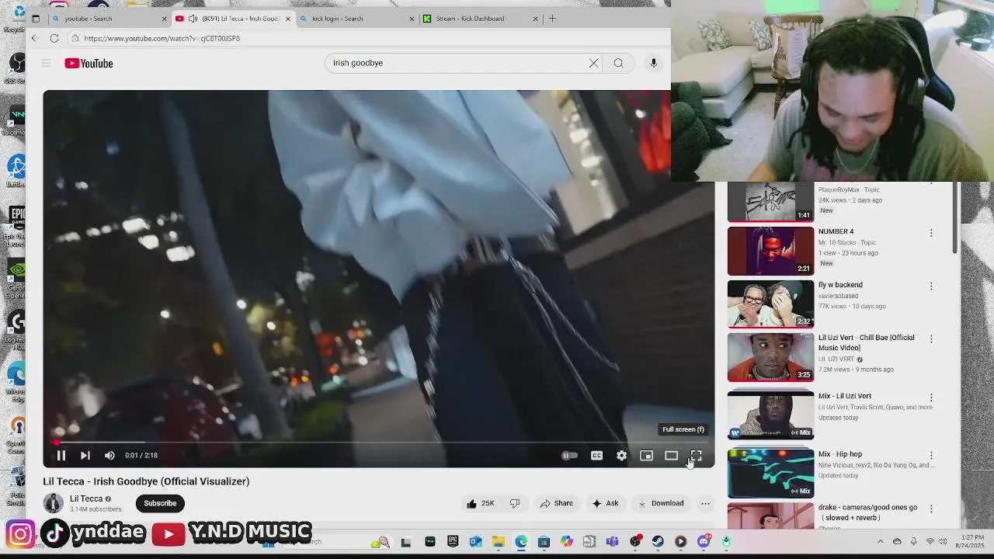Open the tab actions menu icon
Screen dimensions: 994x559
click(x=35, y=19)
